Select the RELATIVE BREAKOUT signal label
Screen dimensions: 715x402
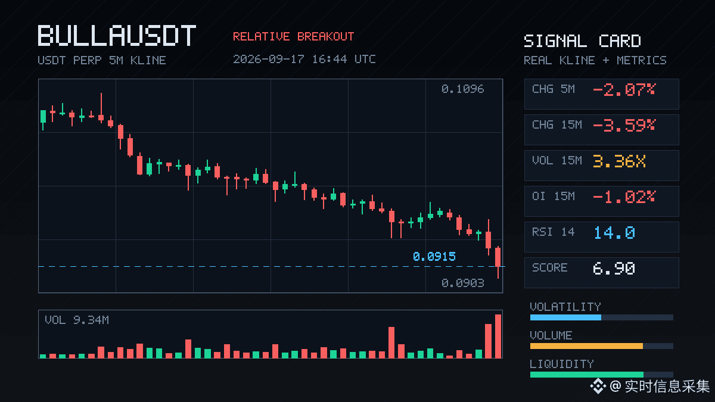tap(293, 36)
